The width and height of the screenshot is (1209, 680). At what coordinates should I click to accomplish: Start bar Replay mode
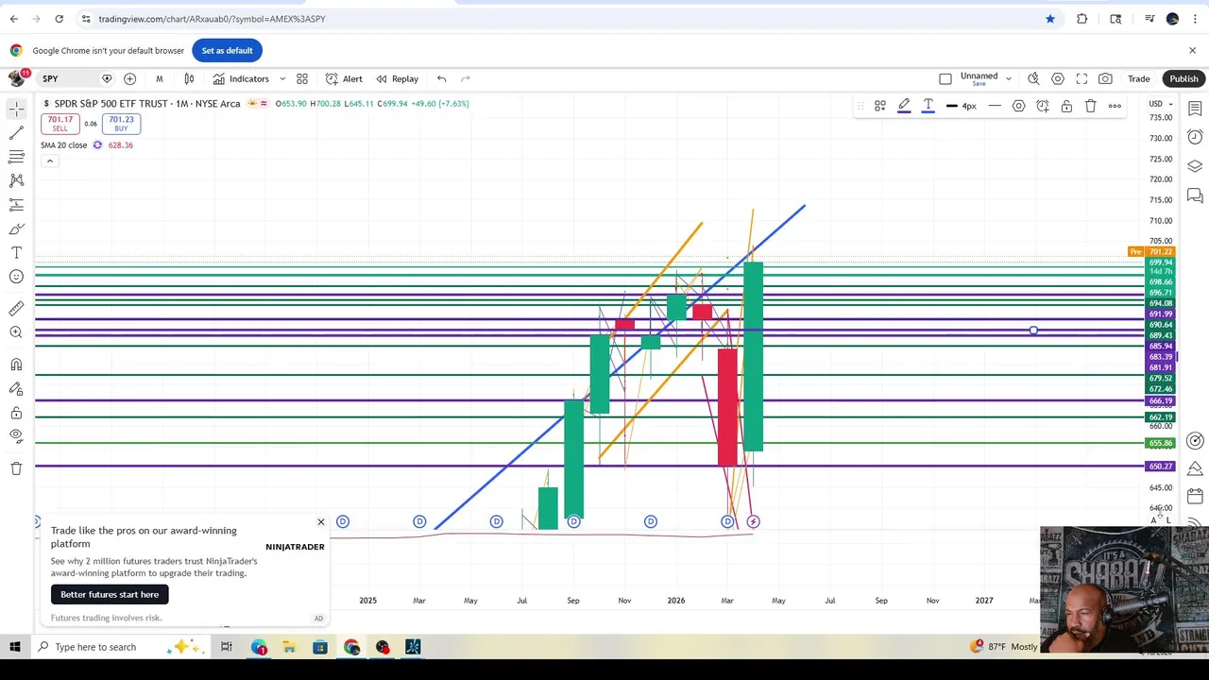(397, 78)
